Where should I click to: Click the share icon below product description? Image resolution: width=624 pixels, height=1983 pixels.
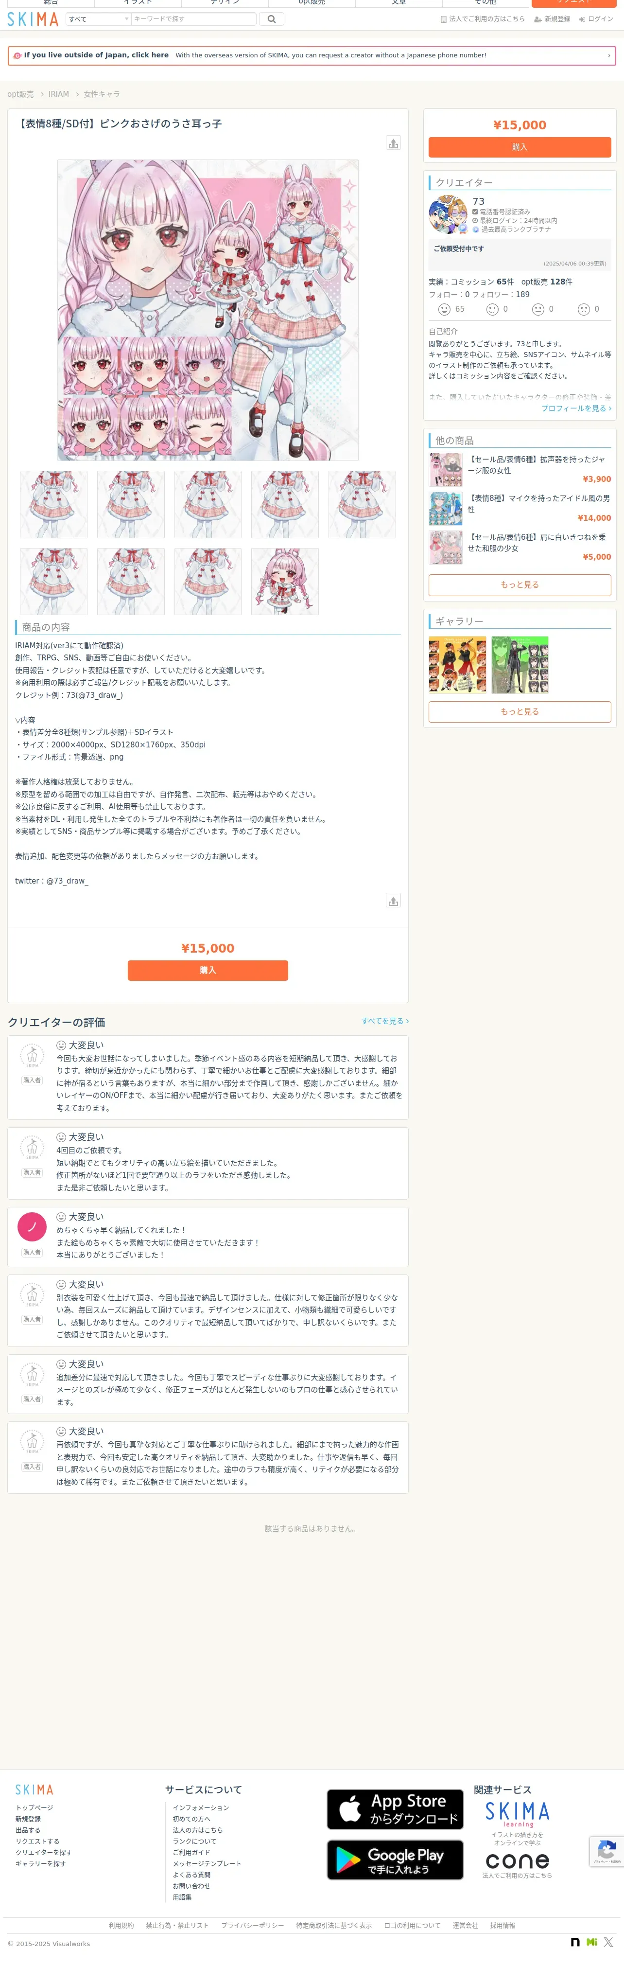click(x=393, y=901)
